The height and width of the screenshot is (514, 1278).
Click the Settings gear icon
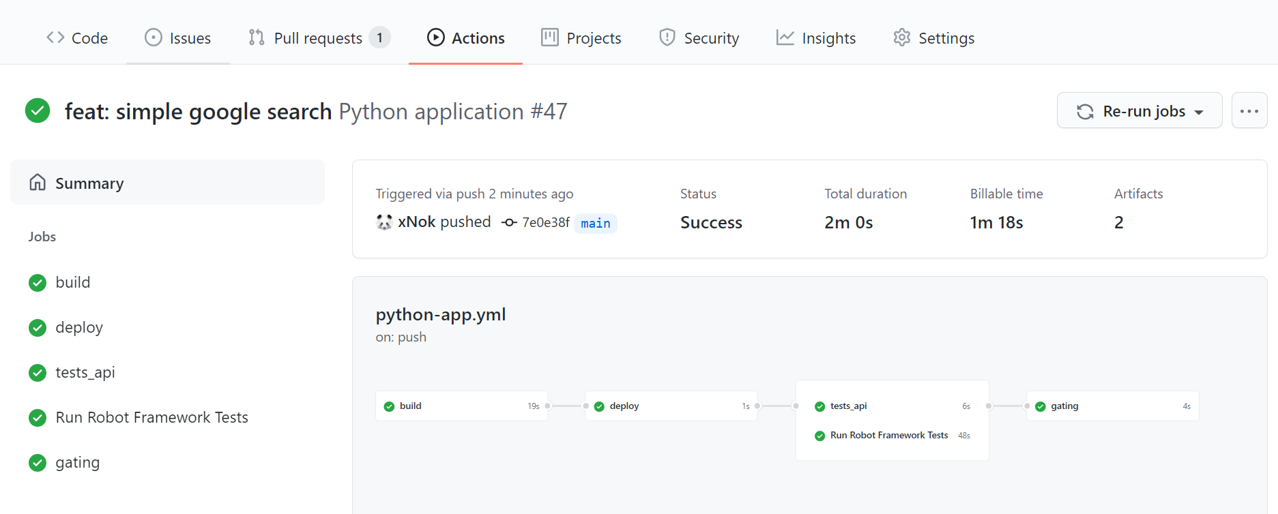(901, 37)
